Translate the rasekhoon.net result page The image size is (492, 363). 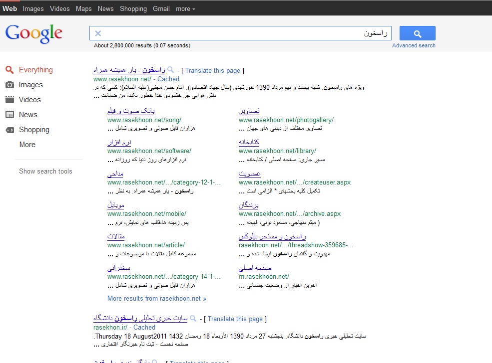(x=212, y=71)
